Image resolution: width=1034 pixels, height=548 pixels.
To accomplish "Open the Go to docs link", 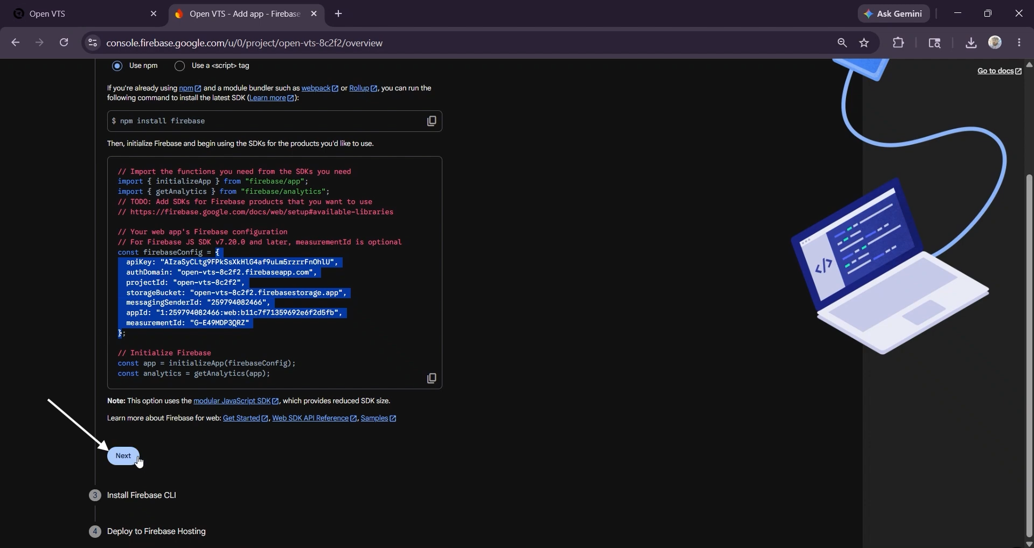I will 1000,71.
